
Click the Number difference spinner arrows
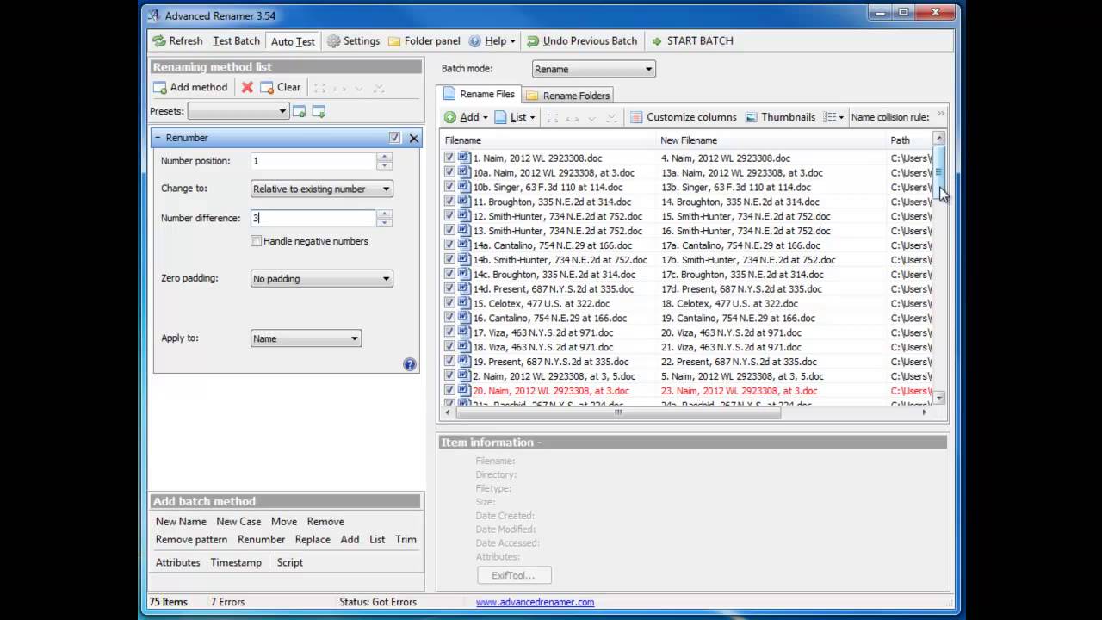(385, 218)
